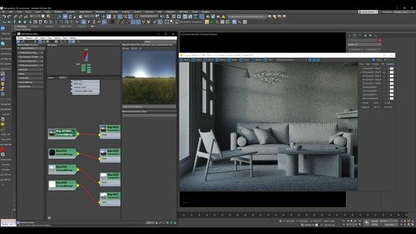Click first Environment row color swatch
This screenshot has width=416, height=234.
tap(391, 68)
